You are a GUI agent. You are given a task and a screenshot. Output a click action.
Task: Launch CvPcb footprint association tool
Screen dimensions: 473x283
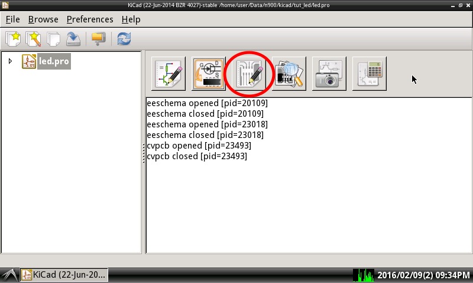(209, 74)
